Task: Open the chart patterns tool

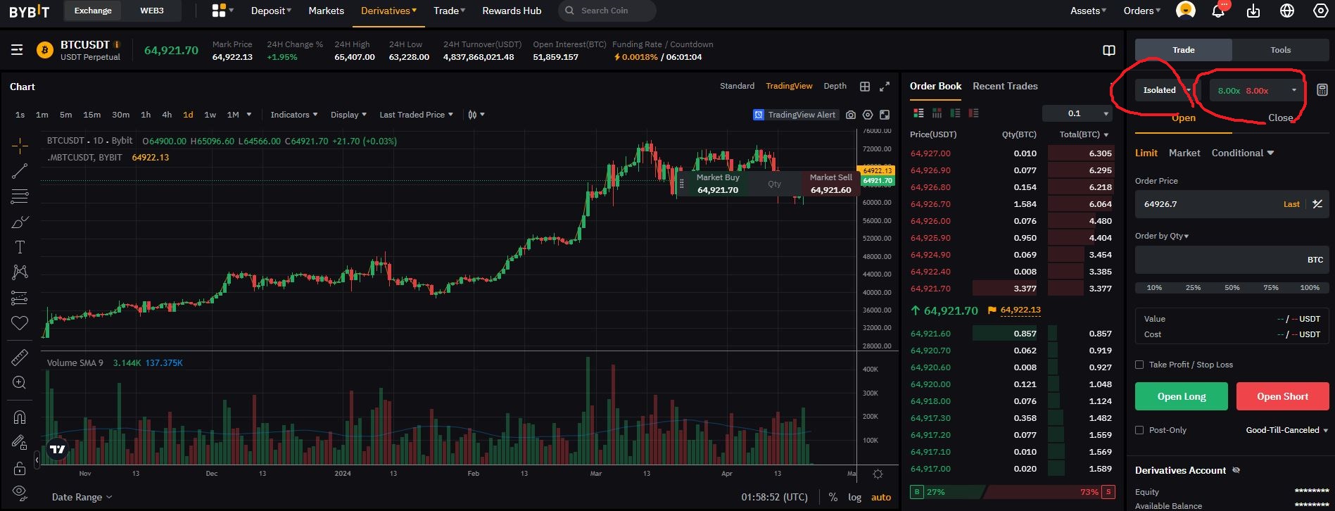Action: coord(20,272)
